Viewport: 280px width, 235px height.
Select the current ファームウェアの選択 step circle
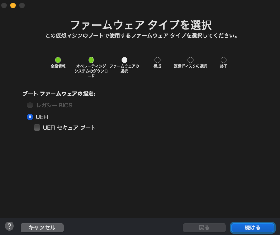[x=124, y=60]
